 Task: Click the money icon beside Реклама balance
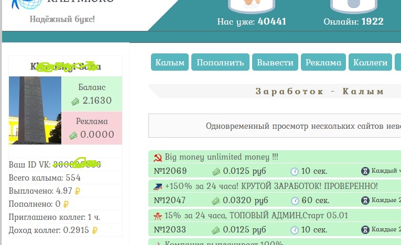coord(73,135)
